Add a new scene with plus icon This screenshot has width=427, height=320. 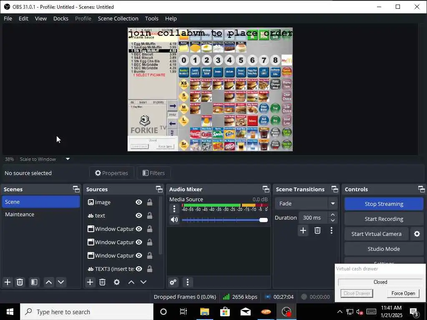tap(8, 282)
